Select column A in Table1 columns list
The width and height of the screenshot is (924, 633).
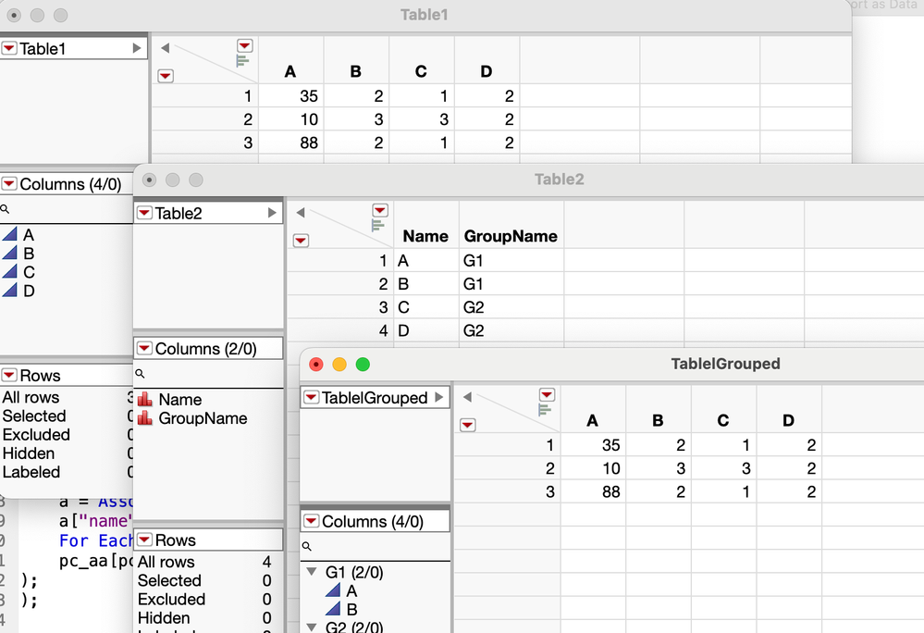[29, 234]
